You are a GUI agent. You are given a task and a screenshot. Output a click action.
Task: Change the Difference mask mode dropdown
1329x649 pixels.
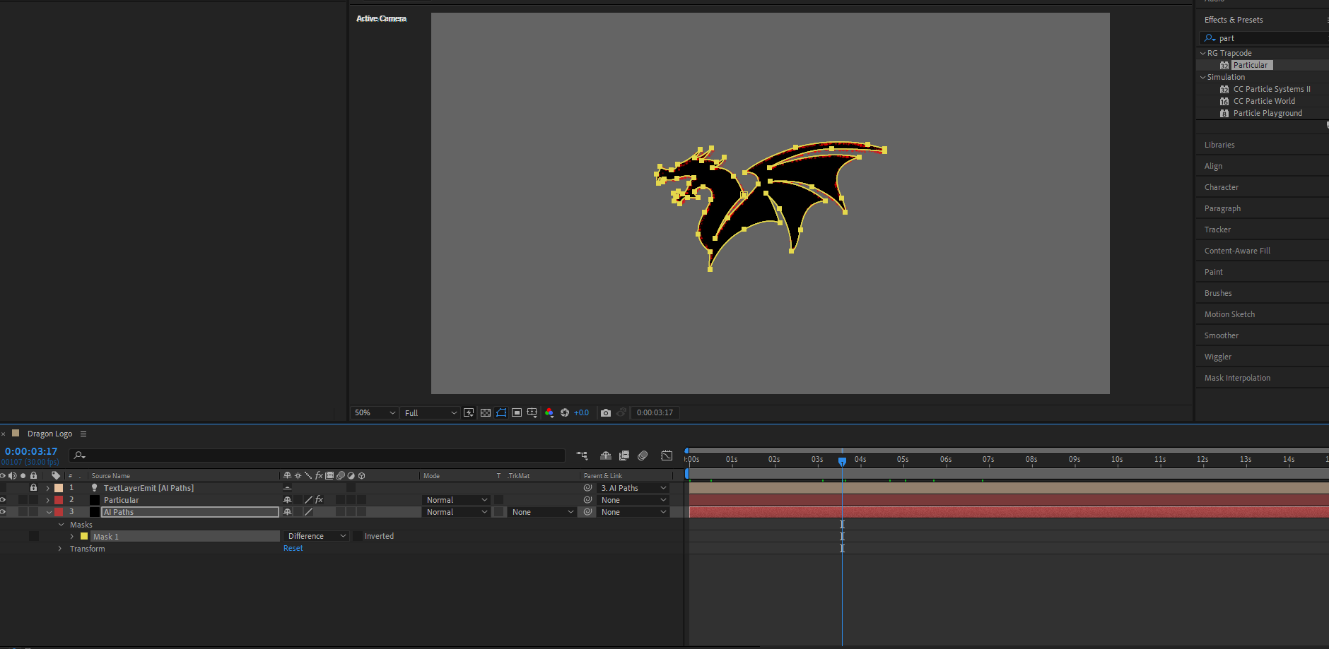coord(315,535)
